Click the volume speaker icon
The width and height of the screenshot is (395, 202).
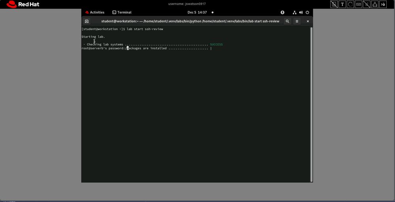(x=301, y=12)
